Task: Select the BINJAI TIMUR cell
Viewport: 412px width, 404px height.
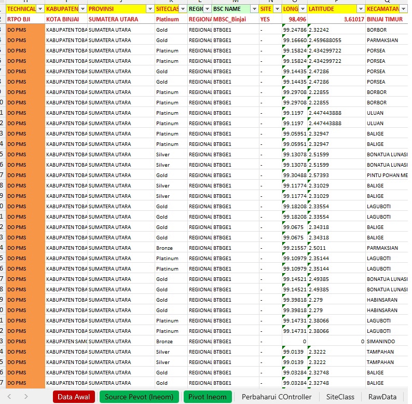Action: (387, 19)
